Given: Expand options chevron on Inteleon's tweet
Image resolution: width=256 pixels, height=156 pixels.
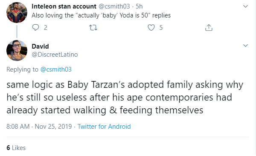Looking at the screenshot, I should coord(245,6).
